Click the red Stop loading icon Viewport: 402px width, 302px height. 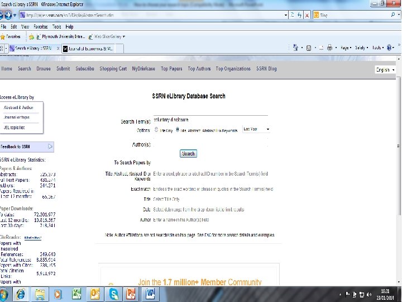click(307, 16)
